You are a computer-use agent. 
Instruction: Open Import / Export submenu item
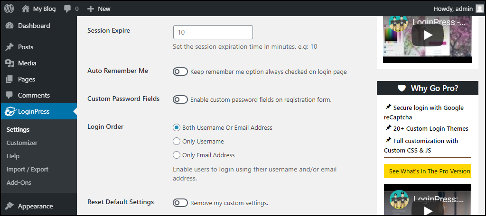pos(28,169)
